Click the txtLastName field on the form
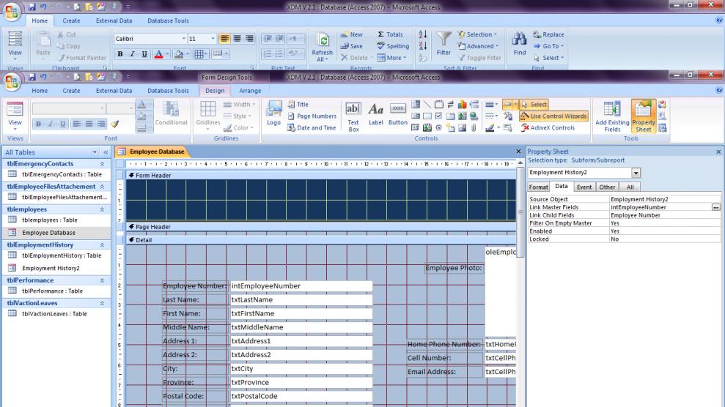Image resolution: width=725 pixels, height=407 pixels. (301, 300)
